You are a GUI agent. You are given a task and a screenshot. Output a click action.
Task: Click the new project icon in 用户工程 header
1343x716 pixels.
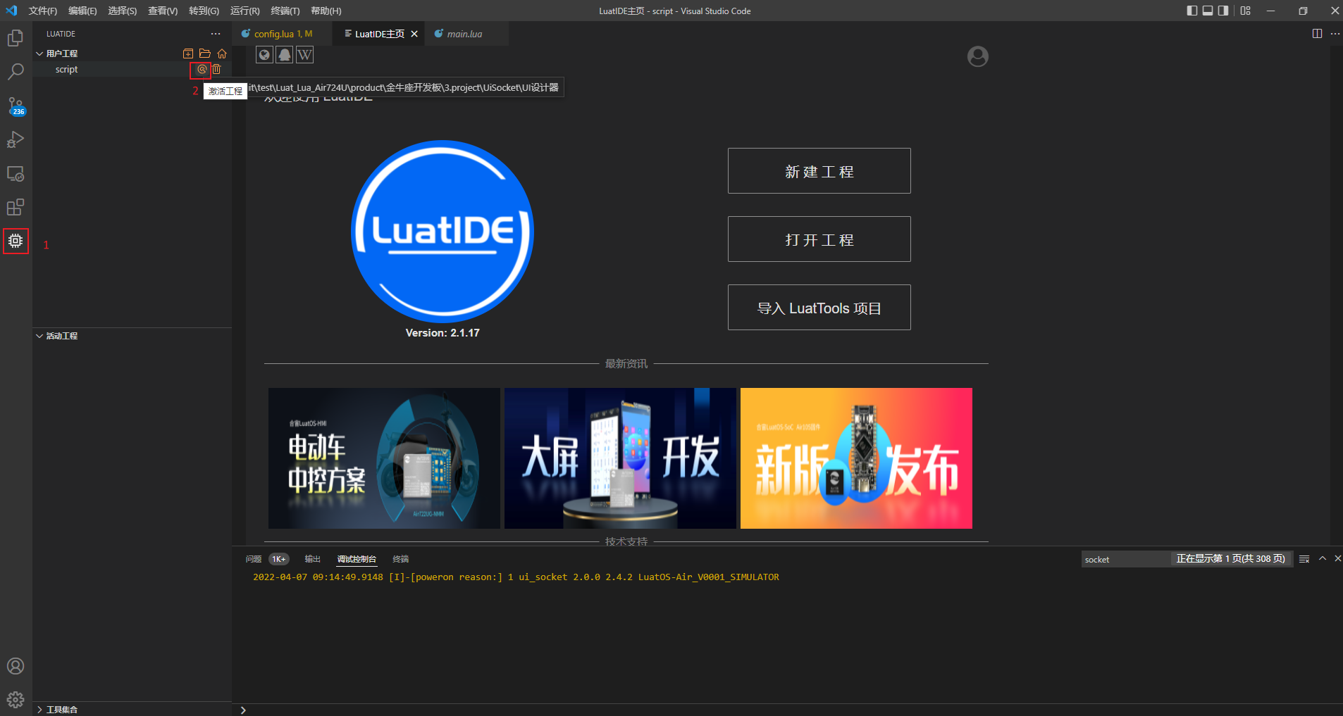point(188,54)
